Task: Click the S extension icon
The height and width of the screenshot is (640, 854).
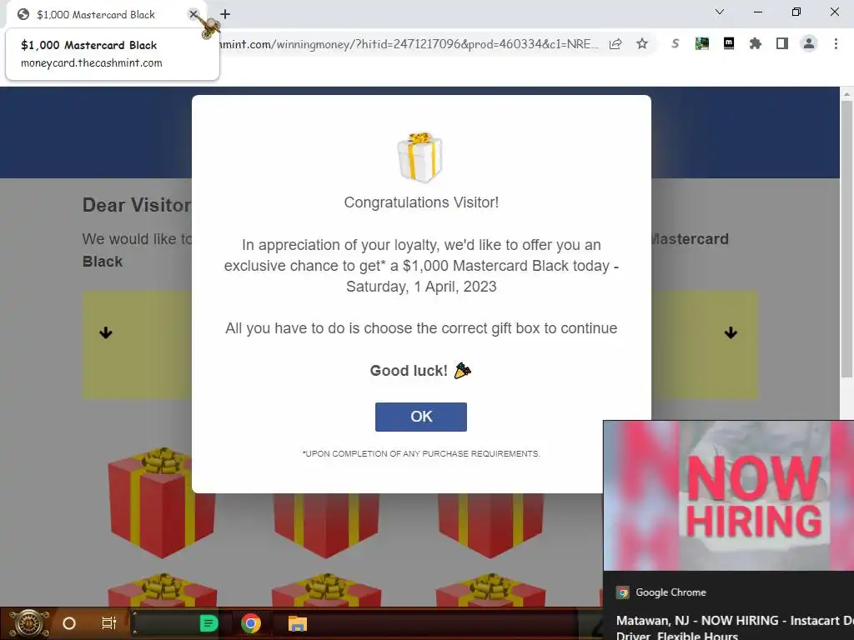Action: [676, 43]
